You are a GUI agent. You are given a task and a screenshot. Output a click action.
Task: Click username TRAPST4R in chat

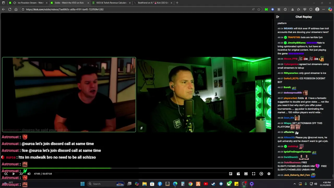294,37
